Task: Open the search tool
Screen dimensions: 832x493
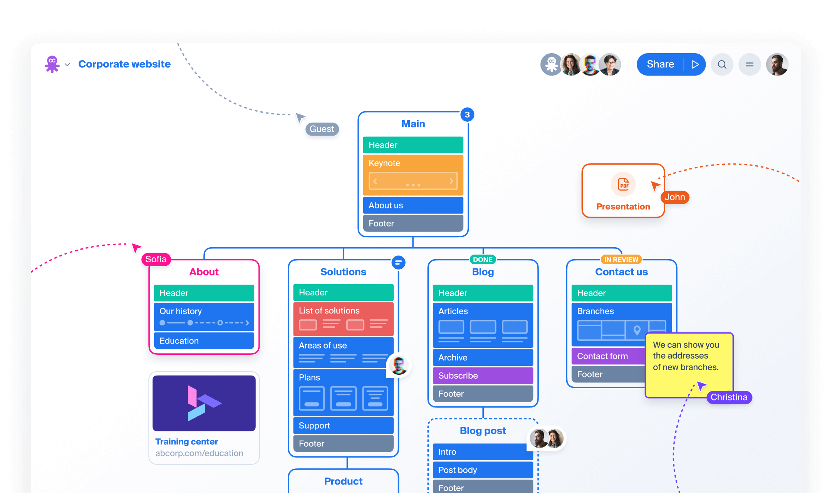Action: tap(722, 64)
